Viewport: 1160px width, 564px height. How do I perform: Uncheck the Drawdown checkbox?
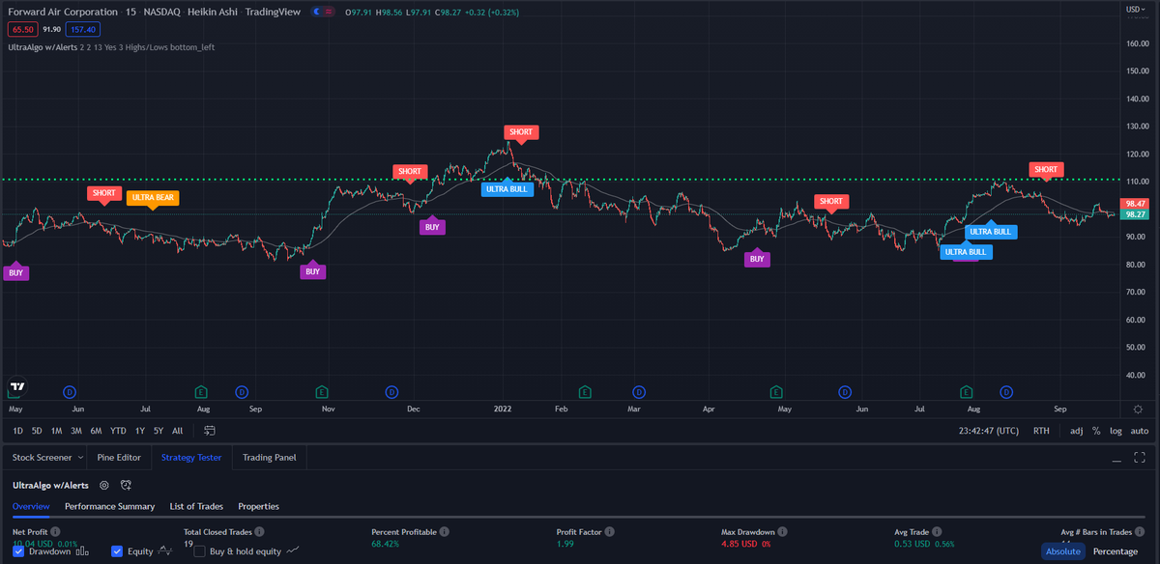[18, 550]
